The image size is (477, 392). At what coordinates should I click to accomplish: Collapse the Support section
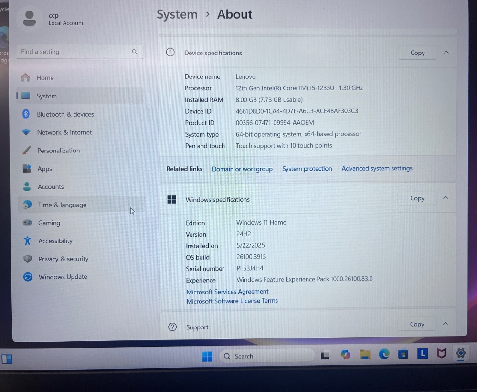(x=445, y=324)
